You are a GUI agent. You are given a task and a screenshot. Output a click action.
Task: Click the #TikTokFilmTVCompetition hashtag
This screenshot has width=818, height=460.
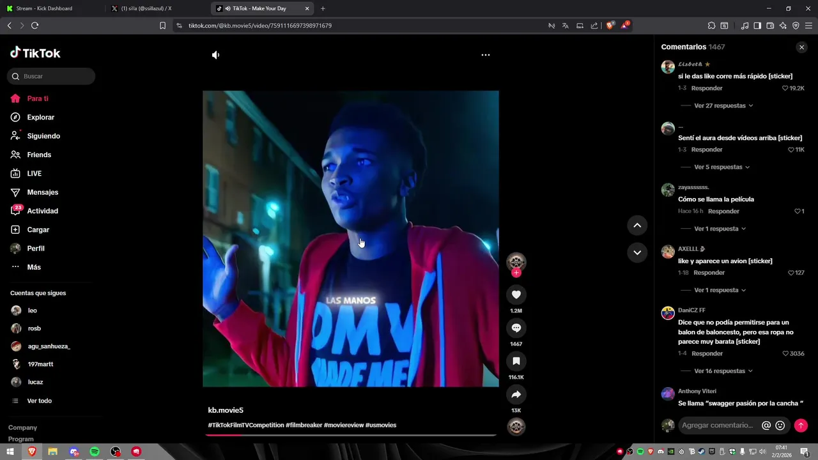coord(246,425)
